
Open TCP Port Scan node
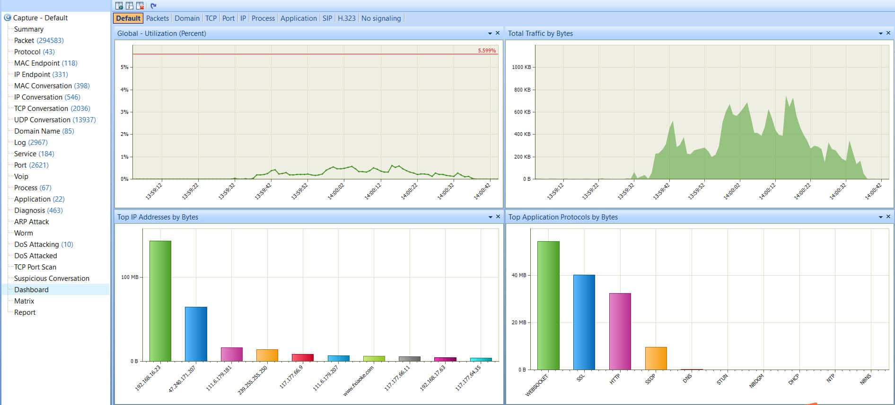pos(35,267)
